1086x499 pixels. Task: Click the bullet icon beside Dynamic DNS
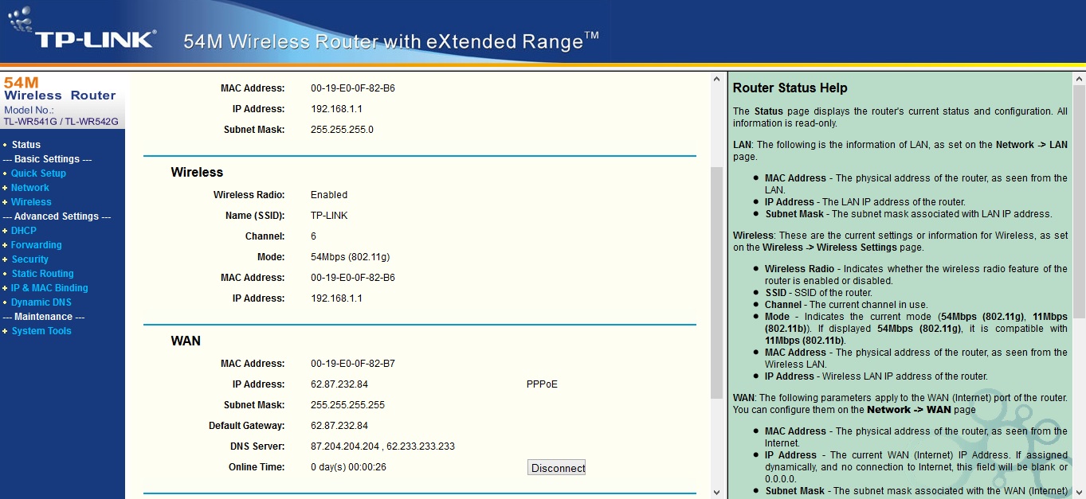[x=5, y=302]
